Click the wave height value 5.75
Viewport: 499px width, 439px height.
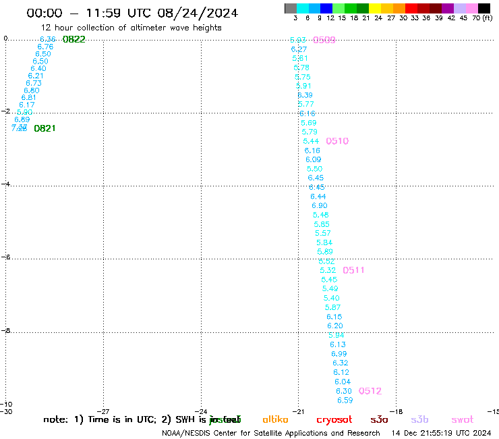point(303,77)
